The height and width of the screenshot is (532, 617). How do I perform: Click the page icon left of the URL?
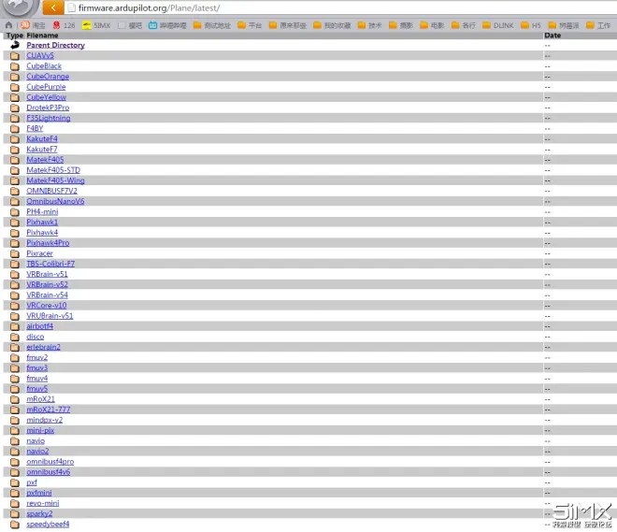click(71, 7)
